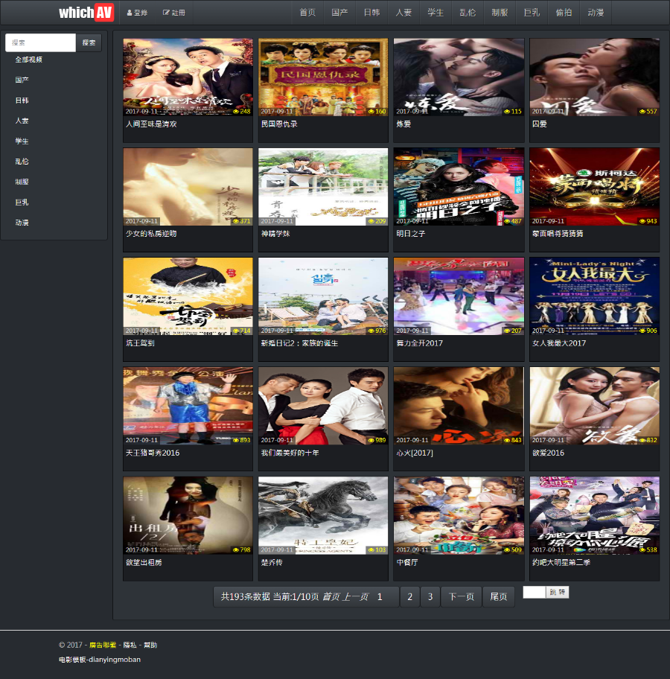Focus the sidebar search input field

pos(40,42)
